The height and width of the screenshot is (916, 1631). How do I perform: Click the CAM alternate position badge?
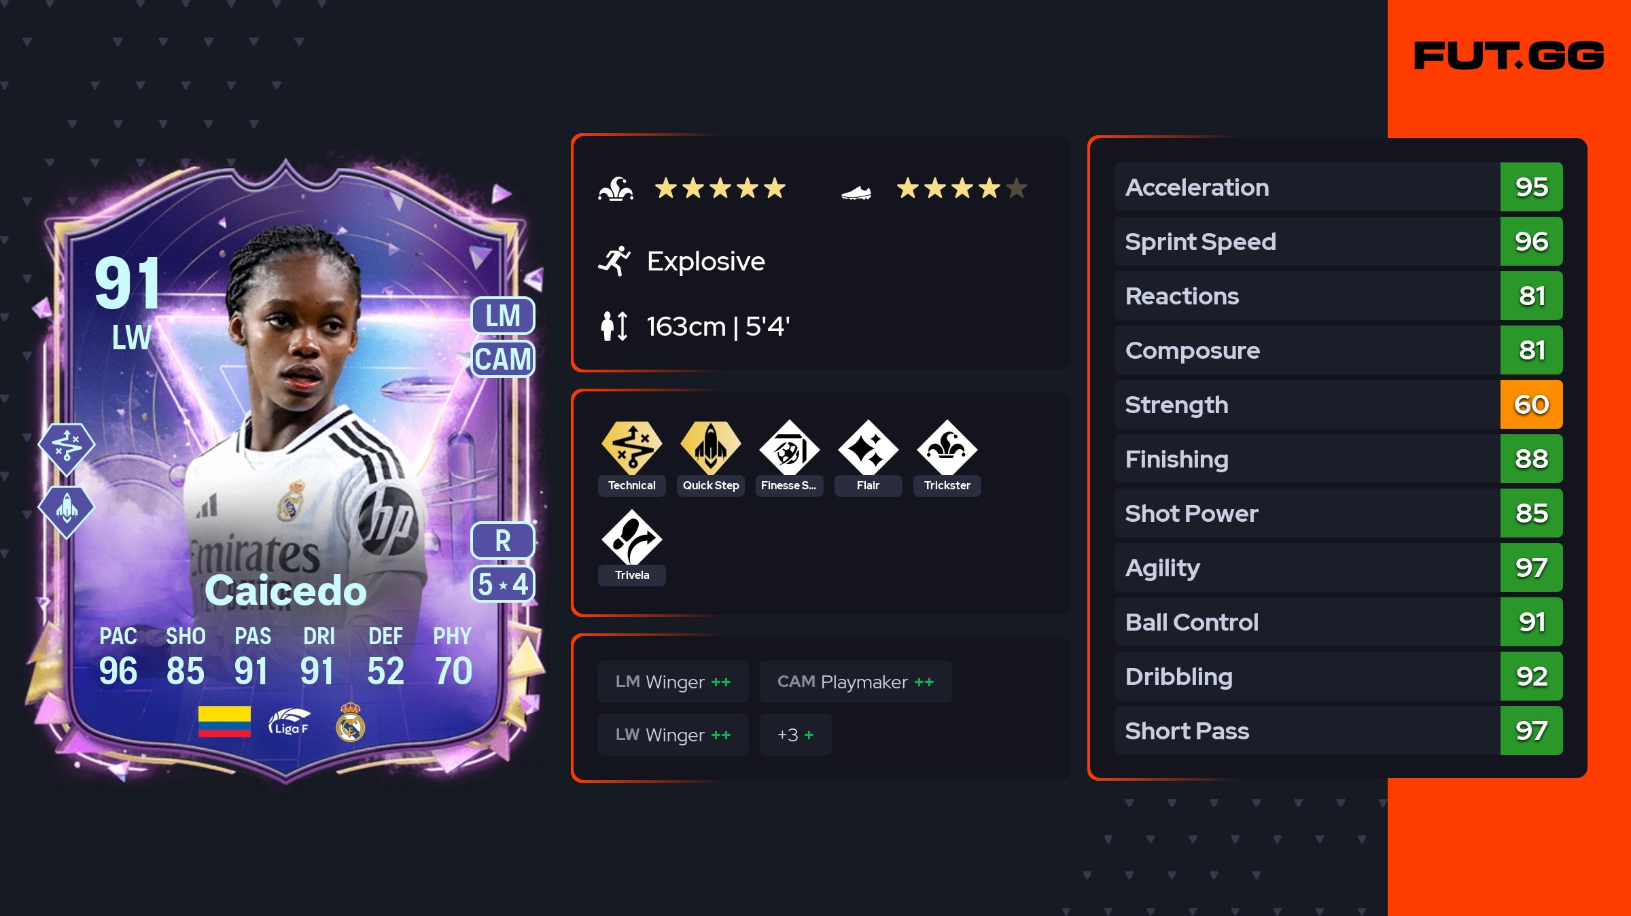pyautogui.click(x=503, y=359)
